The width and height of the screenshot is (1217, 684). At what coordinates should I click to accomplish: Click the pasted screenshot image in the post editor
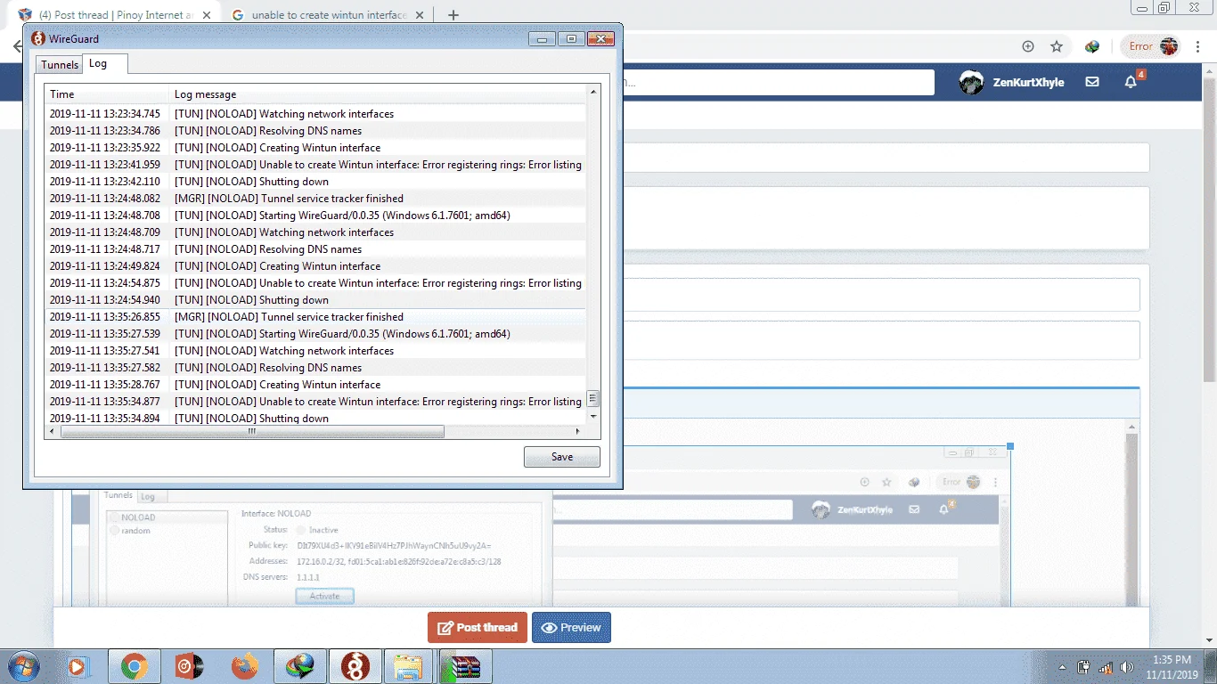click(541, 525)
